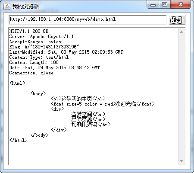Click the 'Connection: close' line
Viewport: 194px width, 173px height.
tap(31, 73)
